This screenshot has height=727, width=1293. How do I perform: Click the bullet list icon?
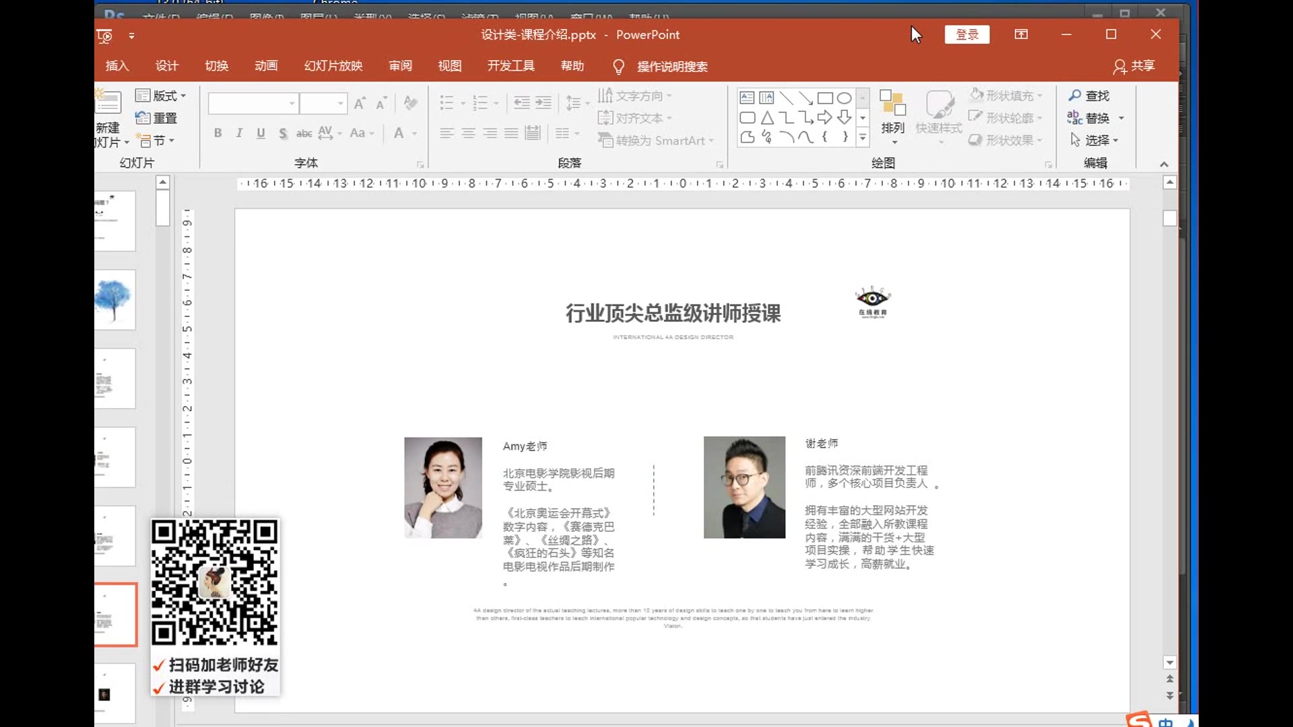[446, 103]
